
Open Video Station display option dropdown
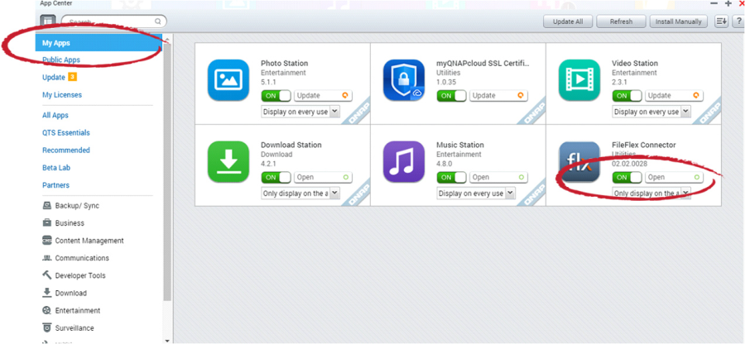651,112
